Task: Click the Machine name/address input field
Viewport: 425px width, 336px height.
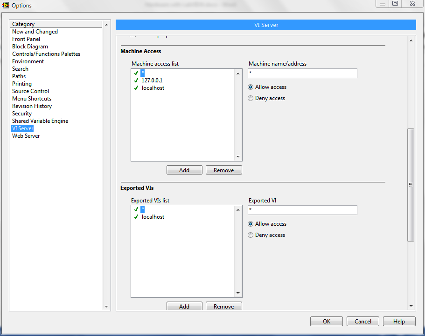Action: point(302,73)
